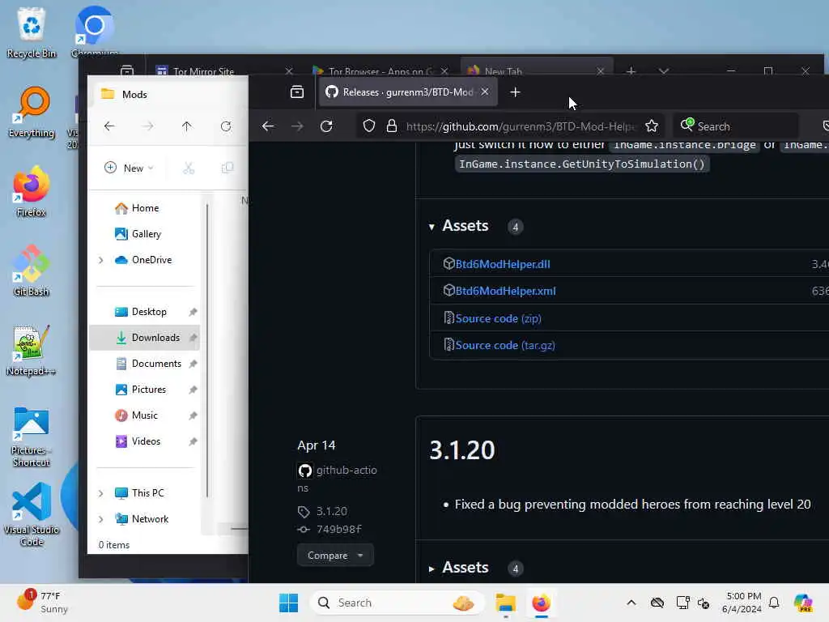Viewport: 829px width, 622px height.
Task: Expand OneDrive tree node
Action: click(x=100, y=260)
